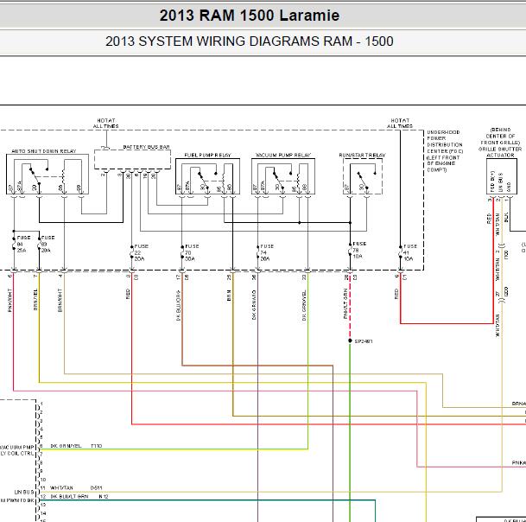Click the vertical 'PNK/LT GRN' wire label
This screenshot has width=526, height=522.
point(345,303)
